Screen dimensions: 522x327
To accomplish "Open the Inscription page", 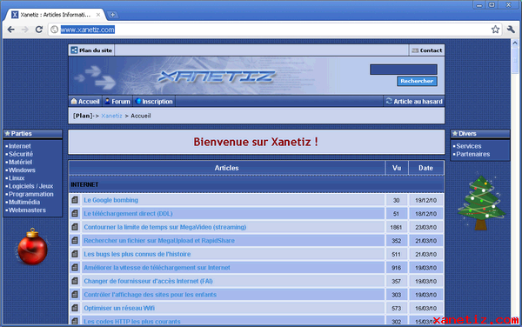I will 154,102.
